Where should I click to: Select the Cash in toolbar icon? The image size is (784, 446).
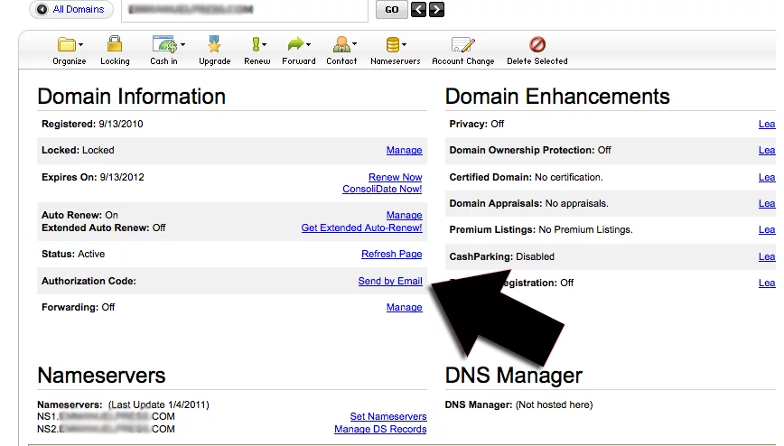pyautogui.click(x=163, y=45)
